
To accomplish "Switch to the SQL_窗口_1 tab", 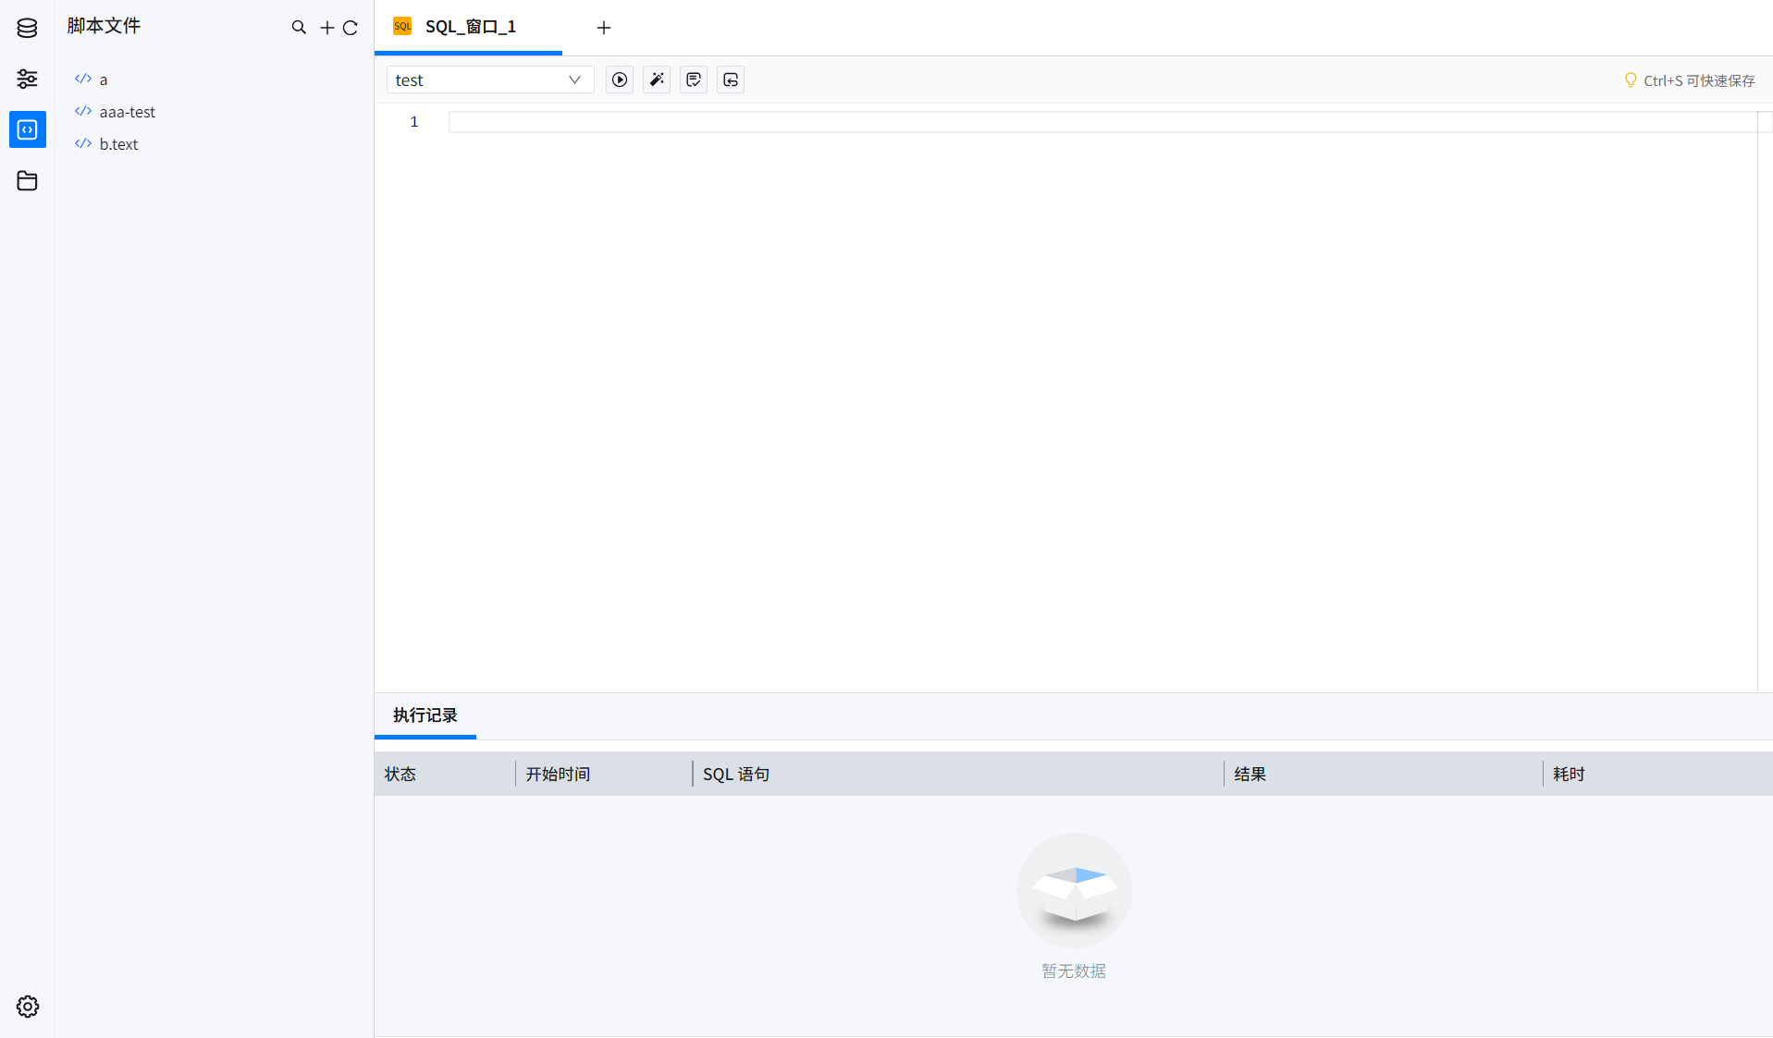I will point(469,27).
